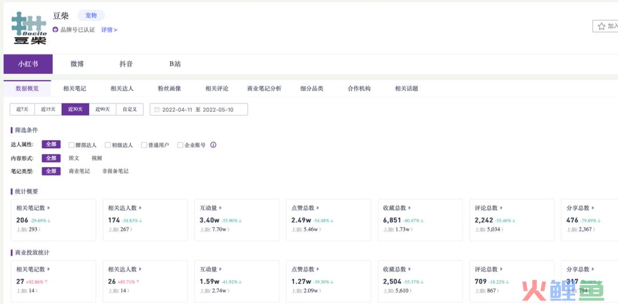Click the date range field 2022-04-11 至 2022-05-10
618x304 pixels.
[x=199, y=109]
